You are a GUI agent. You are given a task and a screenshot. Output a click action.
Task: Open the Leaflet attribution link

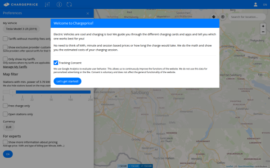[229, 166]
